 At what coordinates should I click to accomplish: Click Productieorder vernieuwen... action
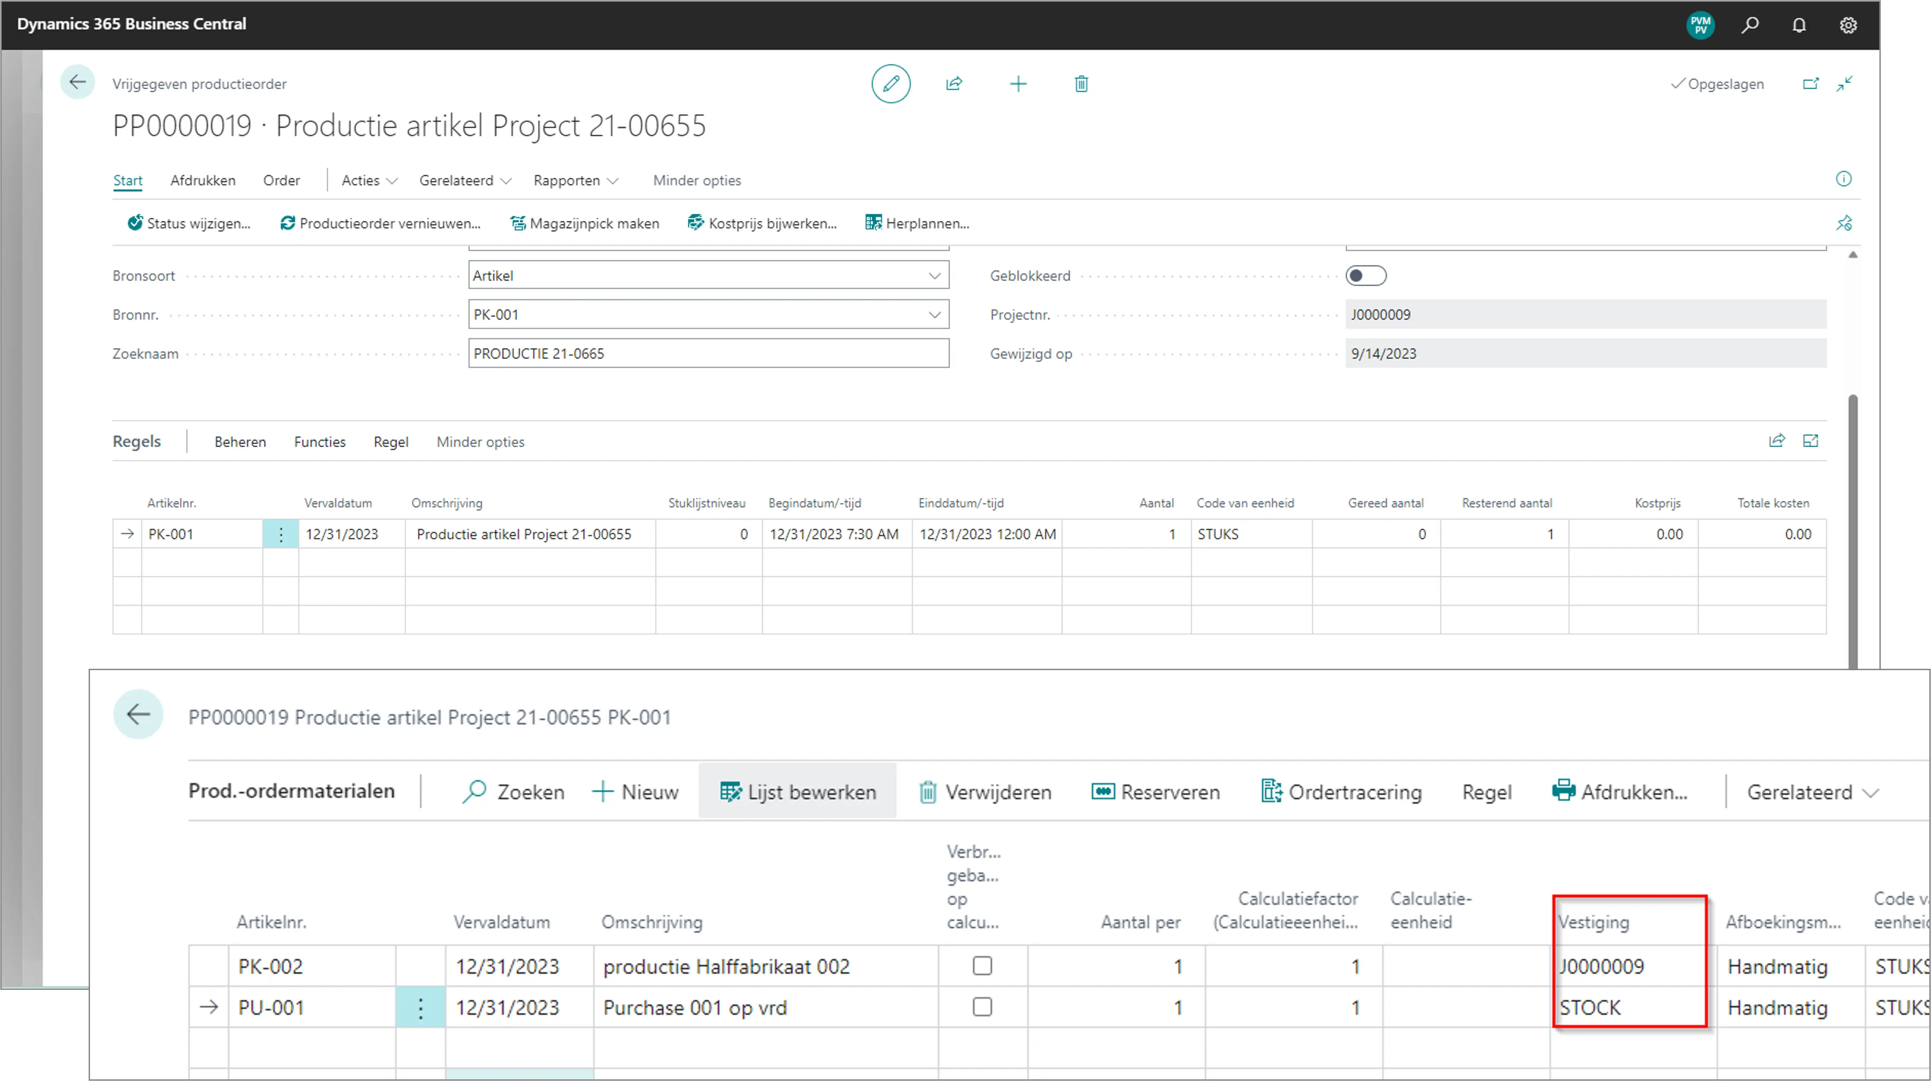[x=381, y=223]
